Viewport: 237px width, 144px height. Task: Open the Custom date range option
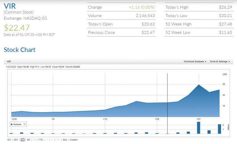[x=74, y=140]
